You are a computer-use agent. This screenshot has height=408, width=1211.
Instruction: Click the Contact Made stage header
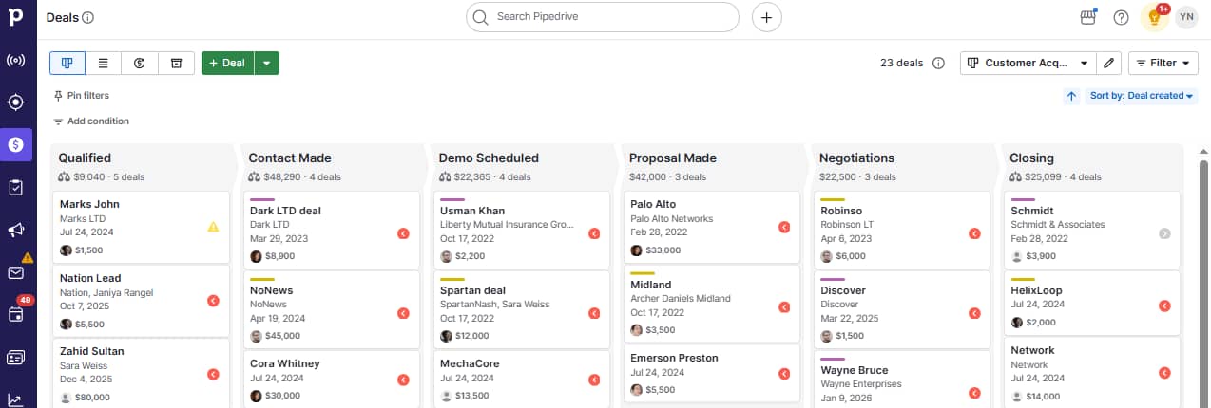pyautogui.click(x=289, y=158)
